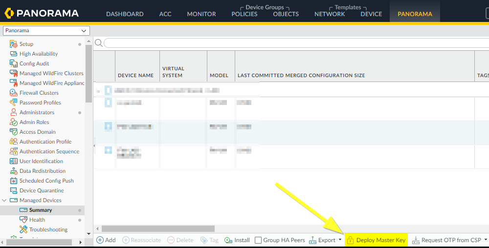Screen dimensions: 489x248
Task: Click the High Availability icon
Action: click(13, 54)
